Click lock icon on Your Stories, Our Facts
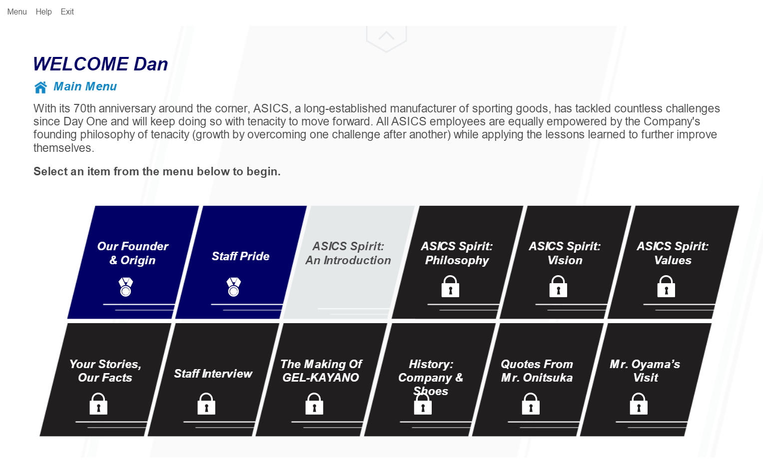Screen dimensions: 763x465 pos(98,404)
